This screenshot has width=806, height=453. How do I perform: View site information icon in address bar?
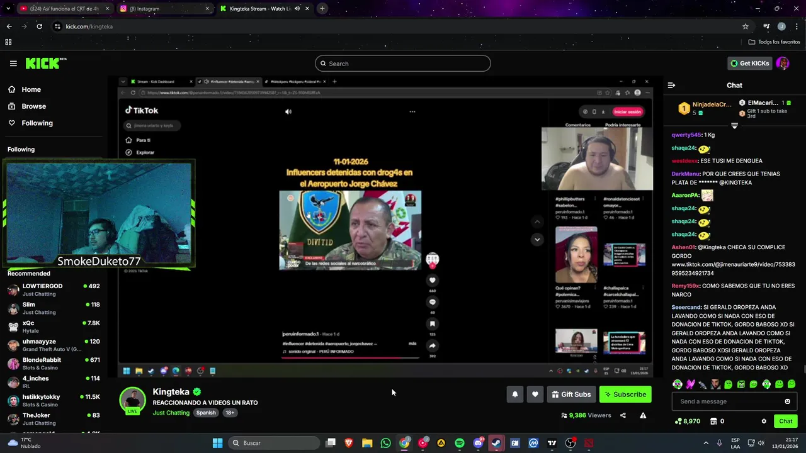(57, 26)
